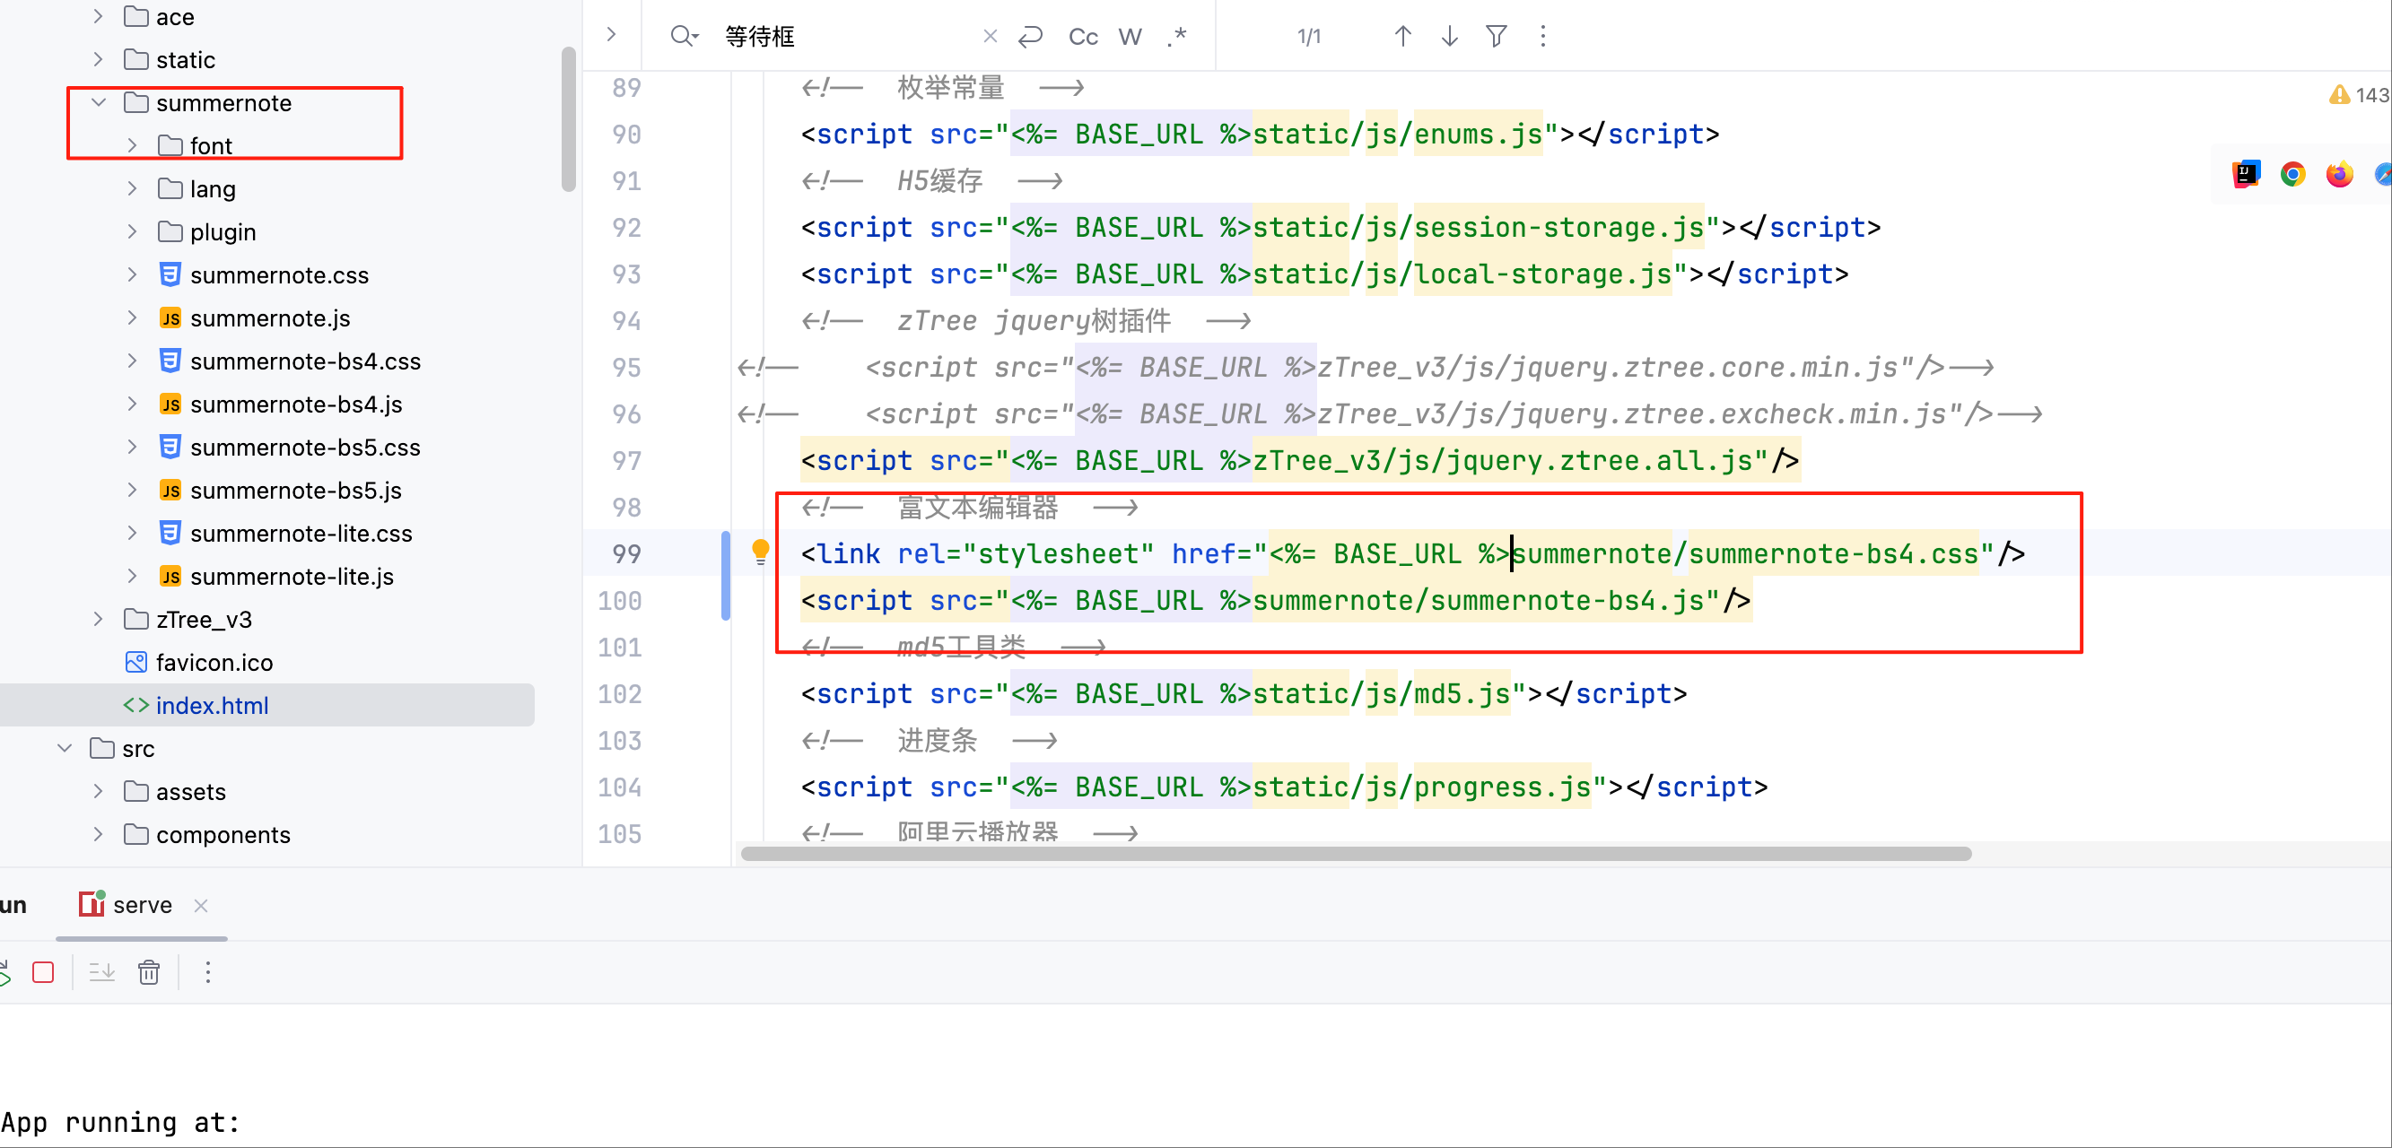This screenshot has height=1148, width=2392.
Task: Click line number 99 in gutter
Action: (x=627, y=553)
